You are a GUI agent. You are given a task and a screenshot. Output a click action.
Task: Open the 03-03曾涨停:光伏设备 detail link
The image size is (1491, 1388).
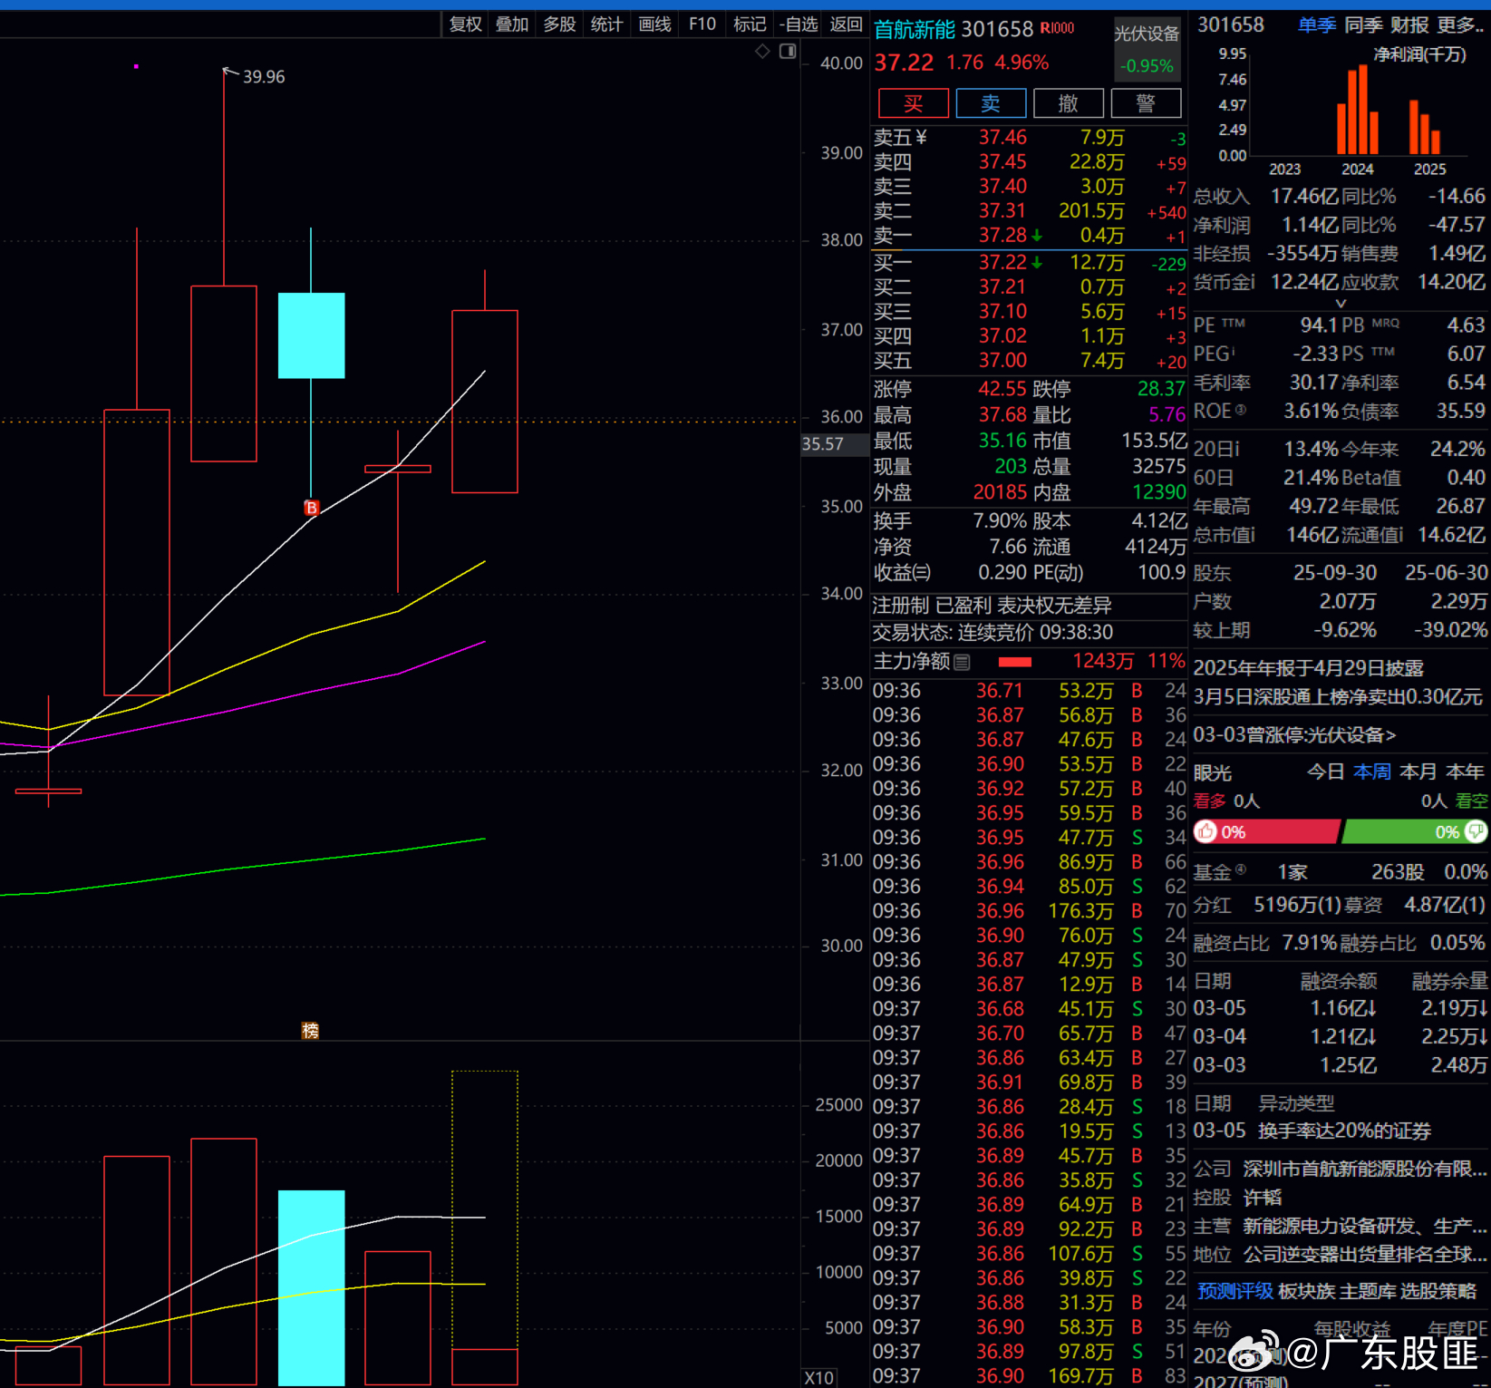(x=1294, y=734)
